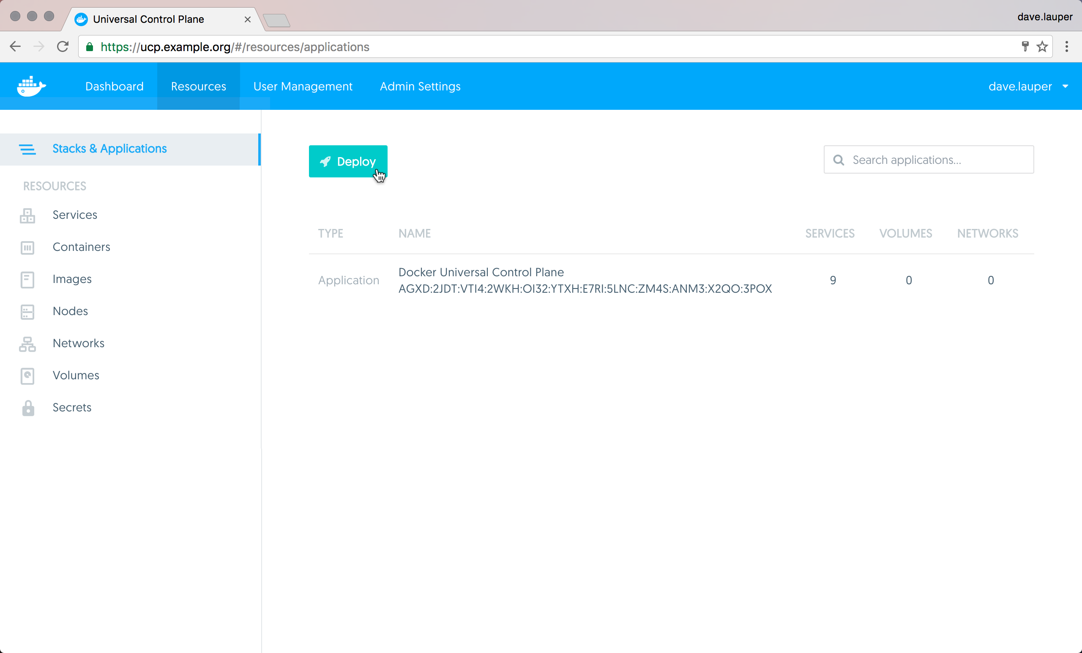
Task: Open the dave.lauper user dropdown
Action: pos(1027,87)
